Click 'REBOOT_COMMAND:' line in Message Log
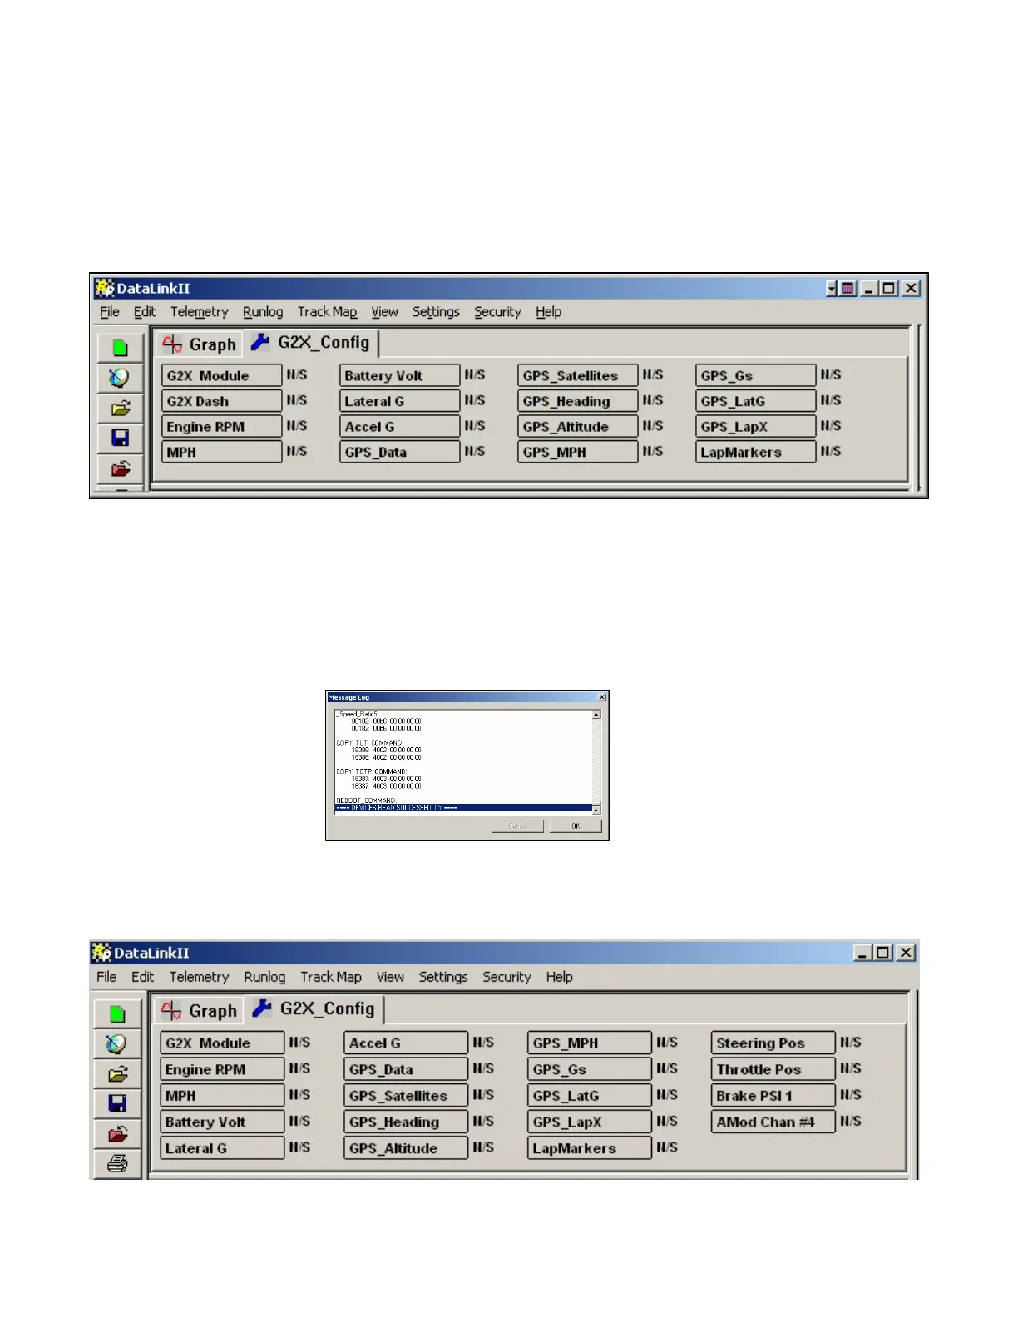1018x1318 pixels. click(366, 800)
